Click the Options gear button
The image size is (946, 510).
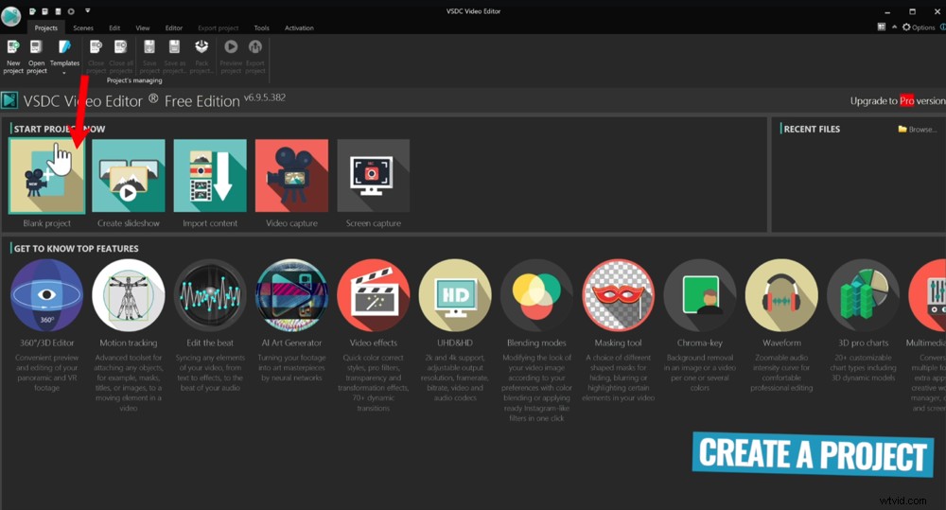pyautogui.click(x=919, y=27)
